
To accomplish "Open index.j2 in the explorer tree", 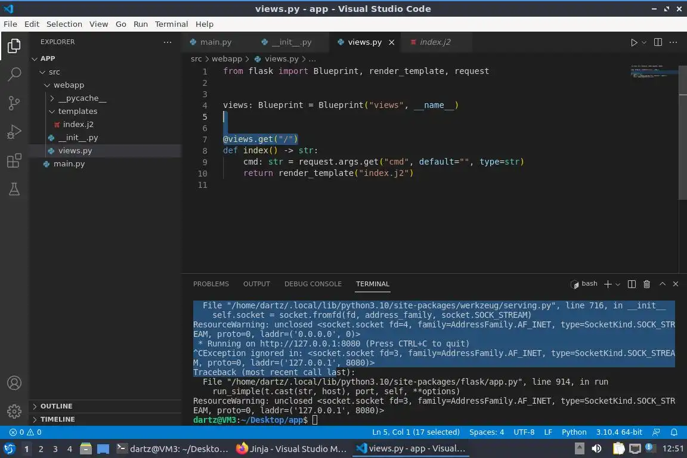I will click(x=78, y=125).
